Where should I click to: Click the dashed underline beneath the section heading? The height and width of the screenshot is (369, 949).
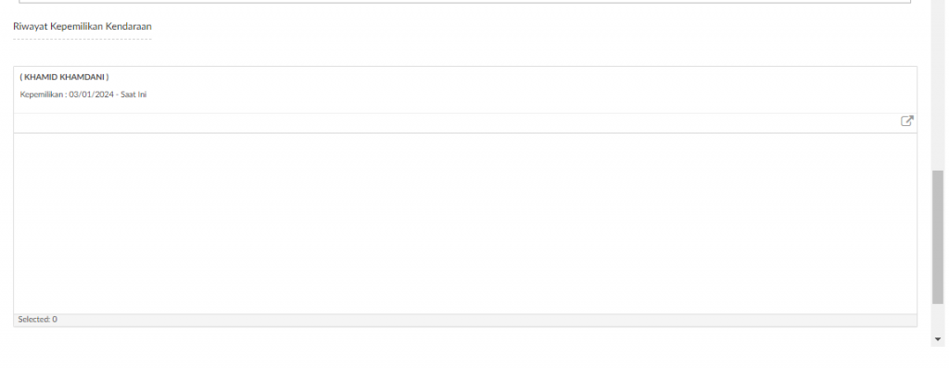[x=82, y=39]
